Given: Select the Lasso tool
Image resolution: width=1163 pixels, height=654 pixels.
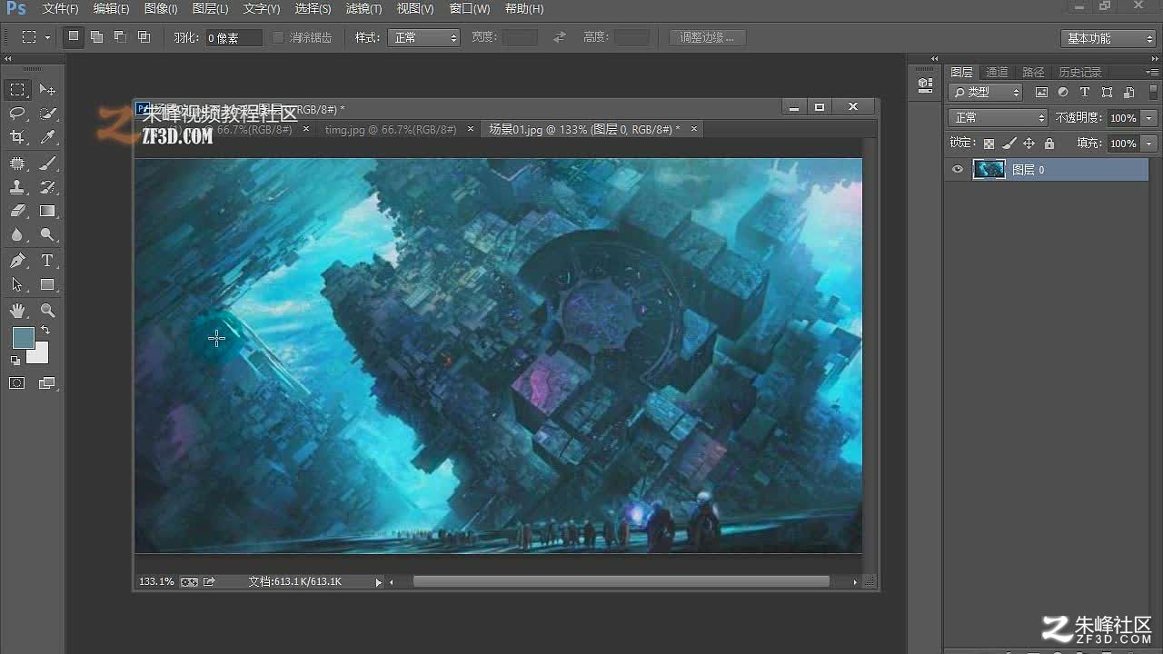Looking at the screenshot, I should (17, 114).
